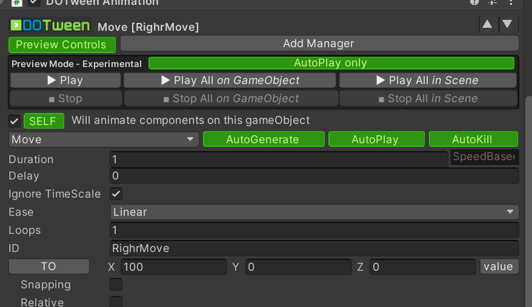
Task: Move the DOTween component down with the down arrow
Action: [x=508, y=24]
